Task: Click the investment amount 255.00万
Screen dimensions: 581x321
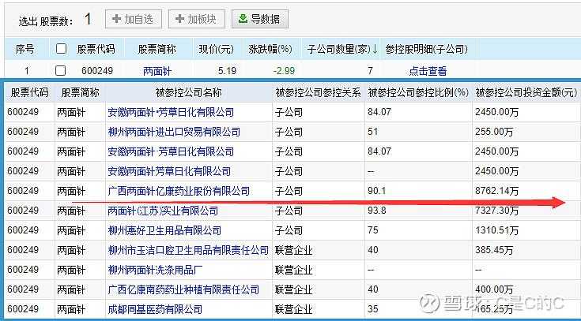Action: pos(494,132)
